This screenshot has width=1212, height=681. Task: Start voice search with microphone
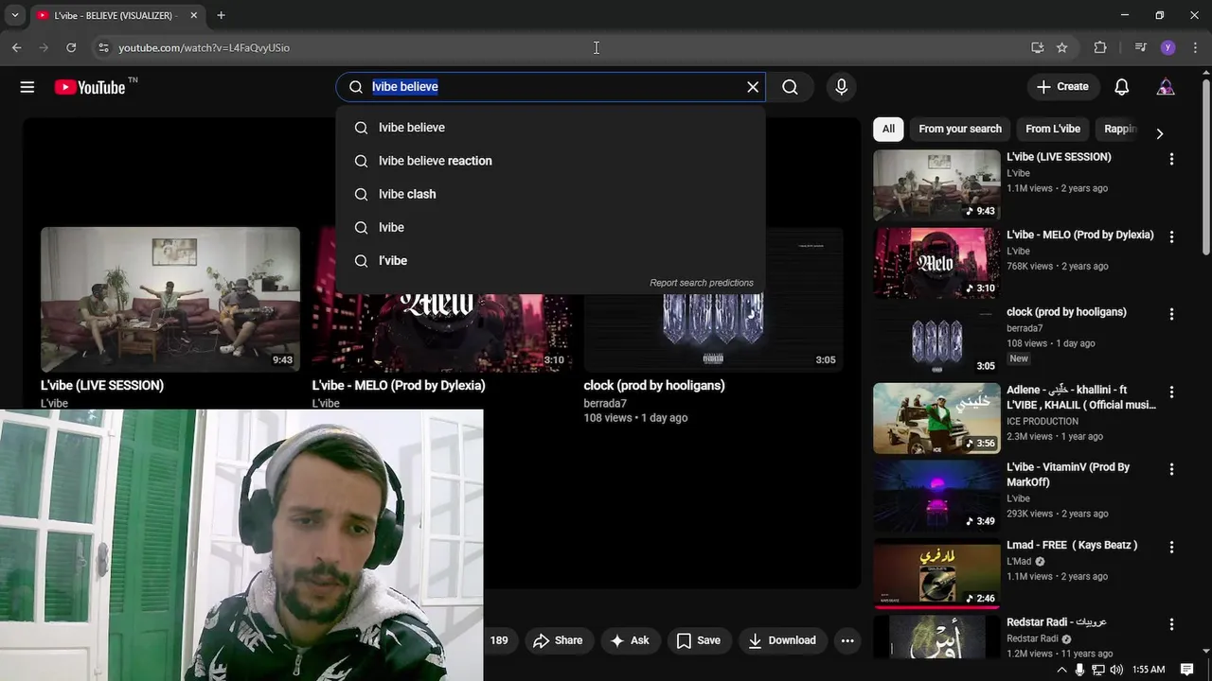coord(841,87)
